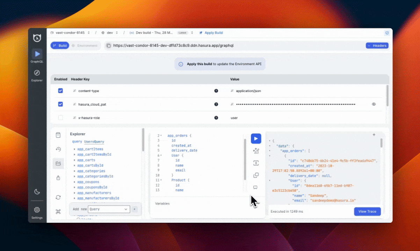Disable the hasura_cloud_pat header checkbox

tap(60, 104)
